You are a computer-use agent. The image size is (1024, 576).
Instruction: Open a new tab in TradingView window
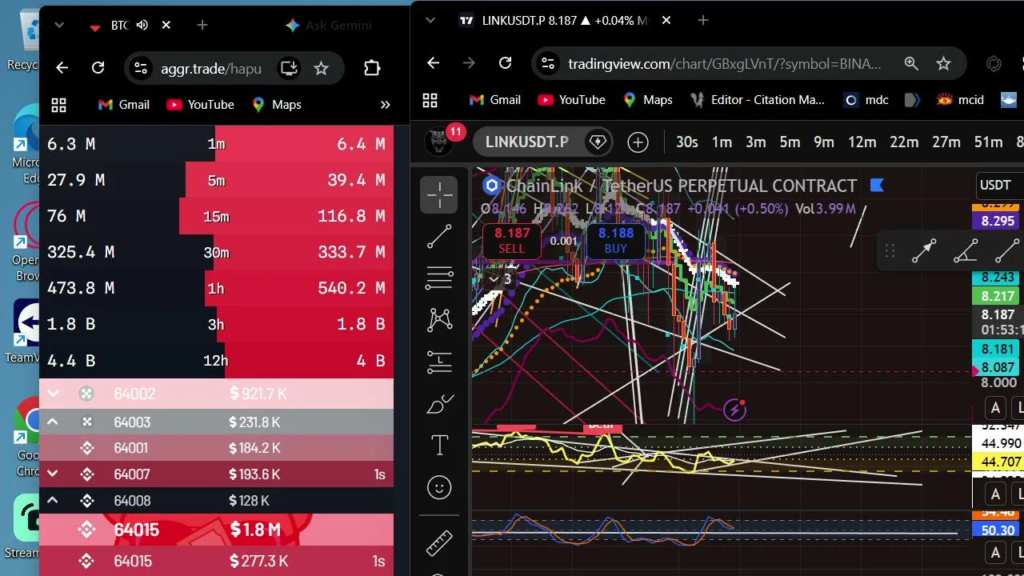click(703, 20)
